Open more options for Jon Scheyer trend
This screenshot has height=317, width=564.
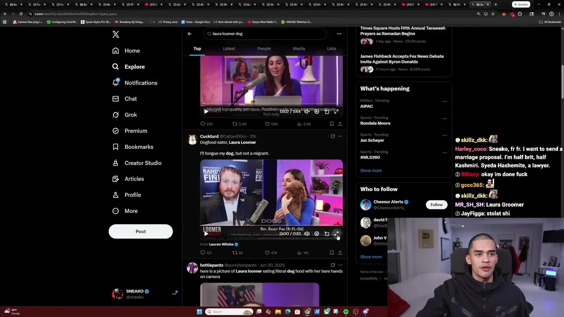tap(445, 136)
